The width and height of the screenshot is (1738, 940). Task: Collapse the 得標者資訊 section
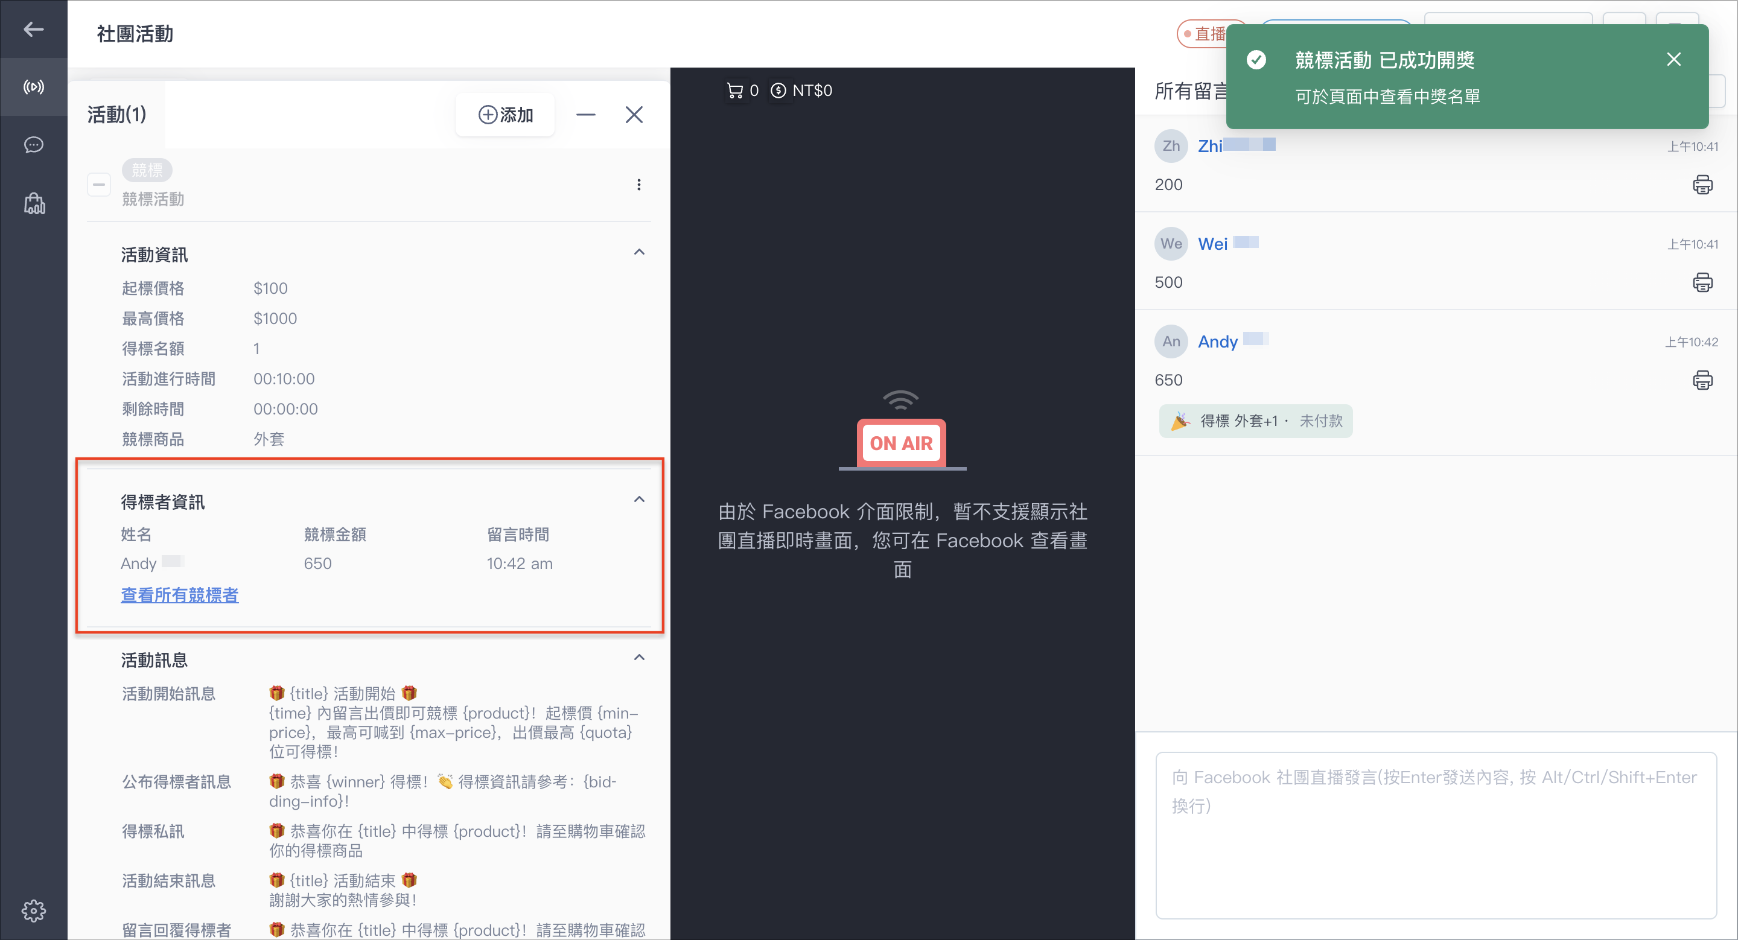point(639,500)
